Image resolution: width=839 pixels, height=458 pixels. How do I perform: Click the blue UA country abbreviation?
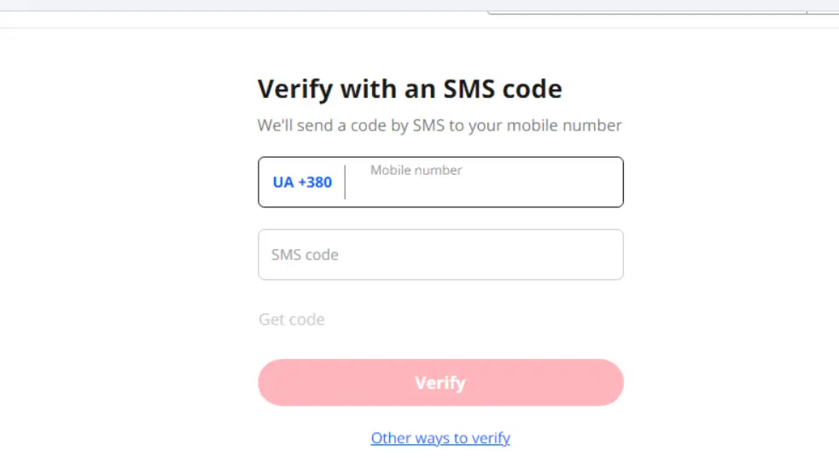[x=283, y=183]
